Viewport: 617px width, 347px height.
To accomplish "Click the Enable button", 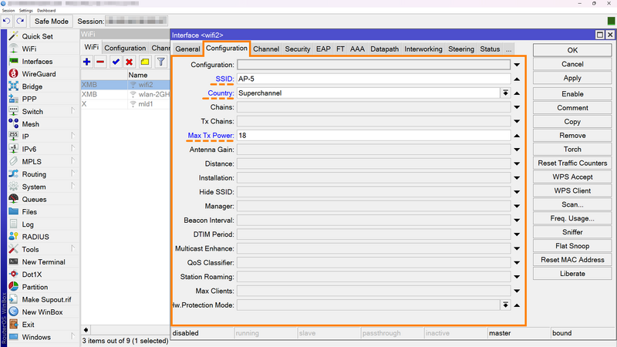I will point(572,94).
